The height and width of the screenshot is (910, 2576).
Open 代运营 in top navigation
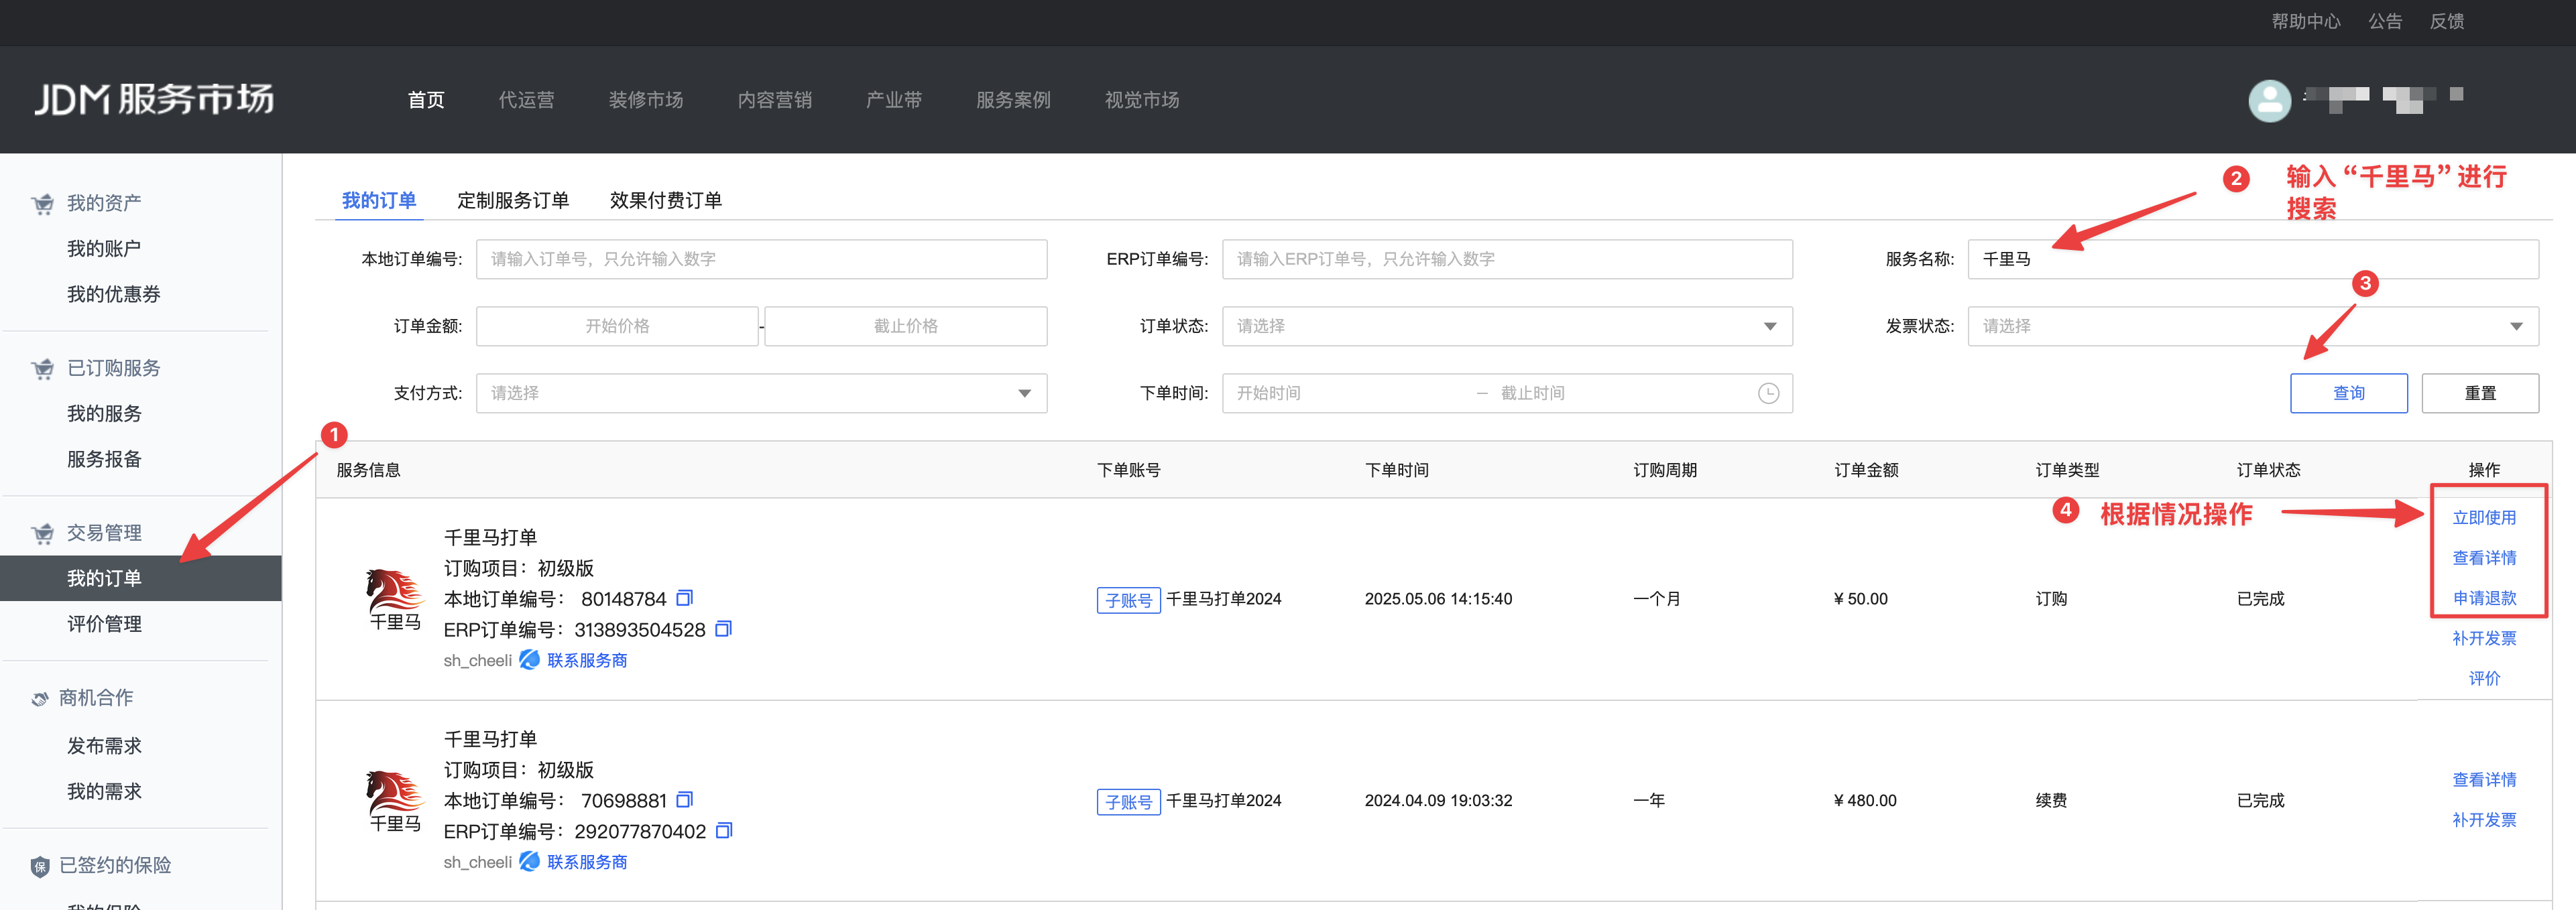tap(527, 100)
